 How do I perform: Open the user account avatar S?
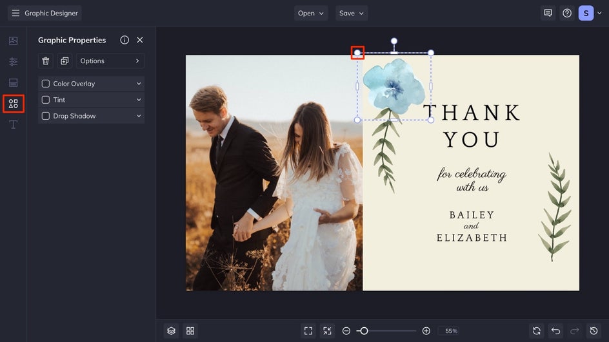[x=586, y=13]
